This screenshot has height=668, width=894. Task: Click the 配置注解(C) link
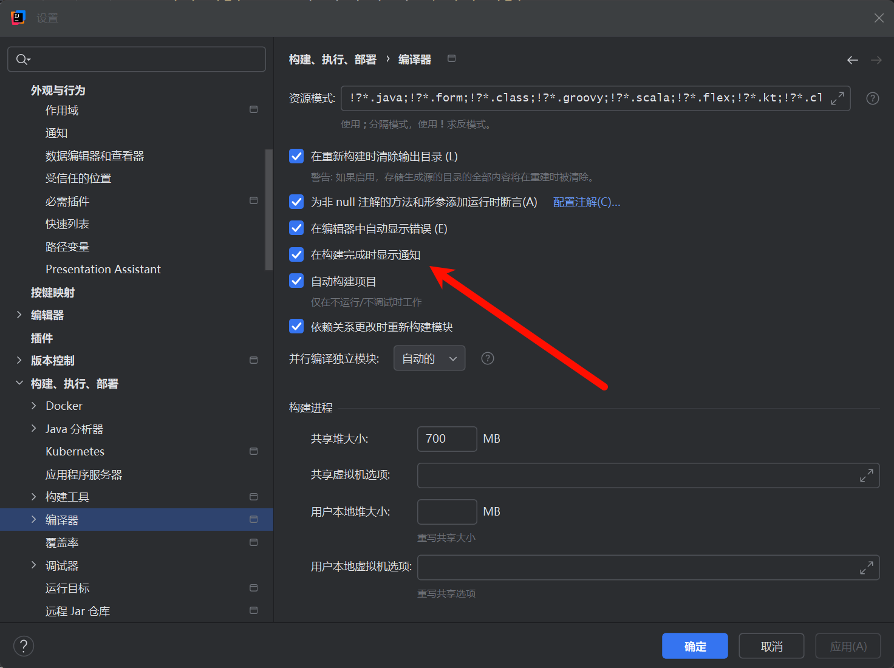(x=586, y=202)
